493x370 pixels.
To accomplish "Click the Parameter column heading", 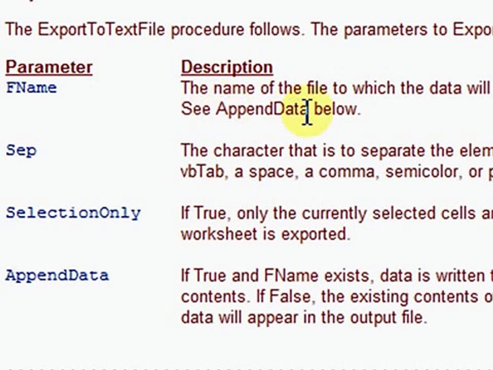I will coord(49,67).
